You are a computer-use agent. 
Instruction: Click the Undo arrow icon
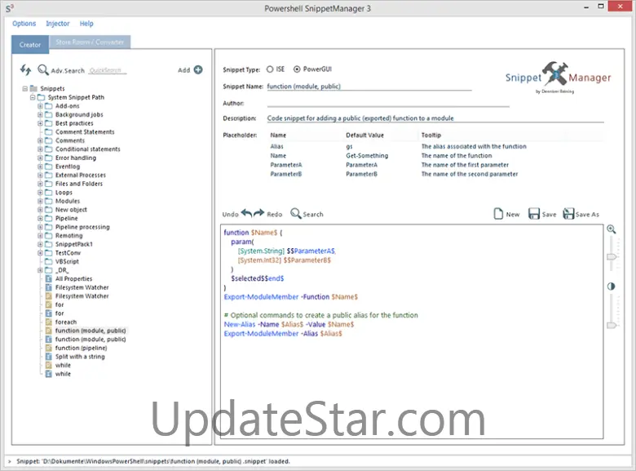pyautogui.click(x=246, y=213)
